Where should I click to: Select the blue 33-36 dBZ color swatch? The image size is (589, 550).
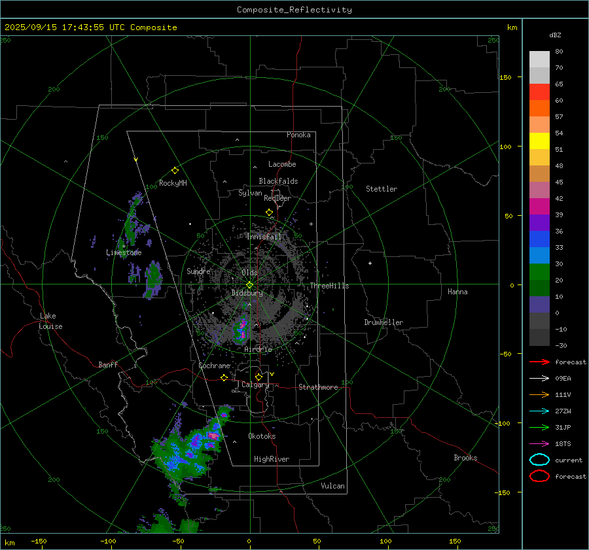pos(539,239)
